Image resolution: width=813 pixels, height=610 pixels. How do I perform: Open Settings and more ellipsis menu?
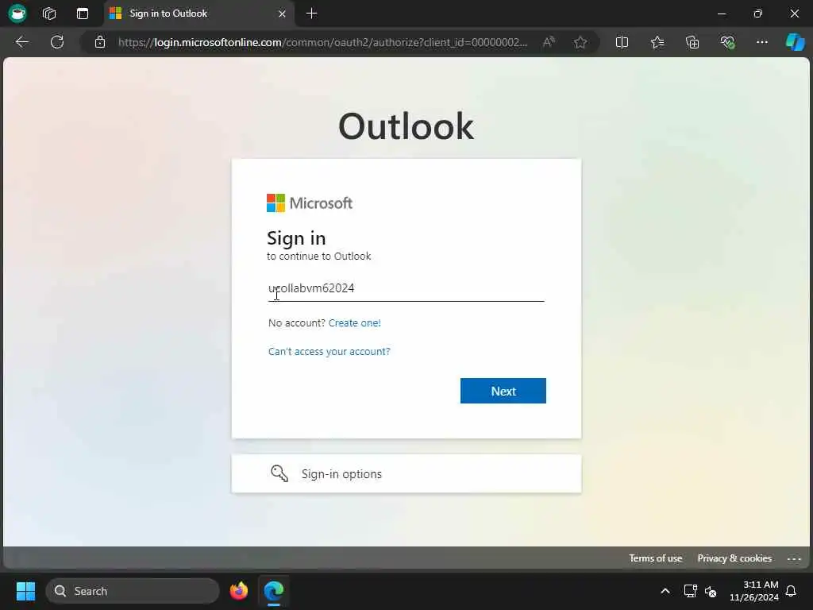761,42
